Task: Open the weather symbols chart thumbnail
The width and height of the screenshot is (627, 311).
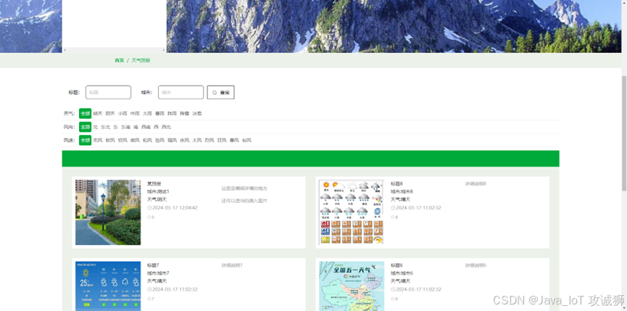Action: pos(352,212)
